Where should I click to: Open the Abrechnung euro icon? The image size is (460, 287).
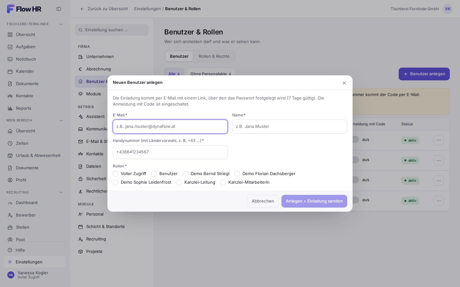[x=80, y=69]
